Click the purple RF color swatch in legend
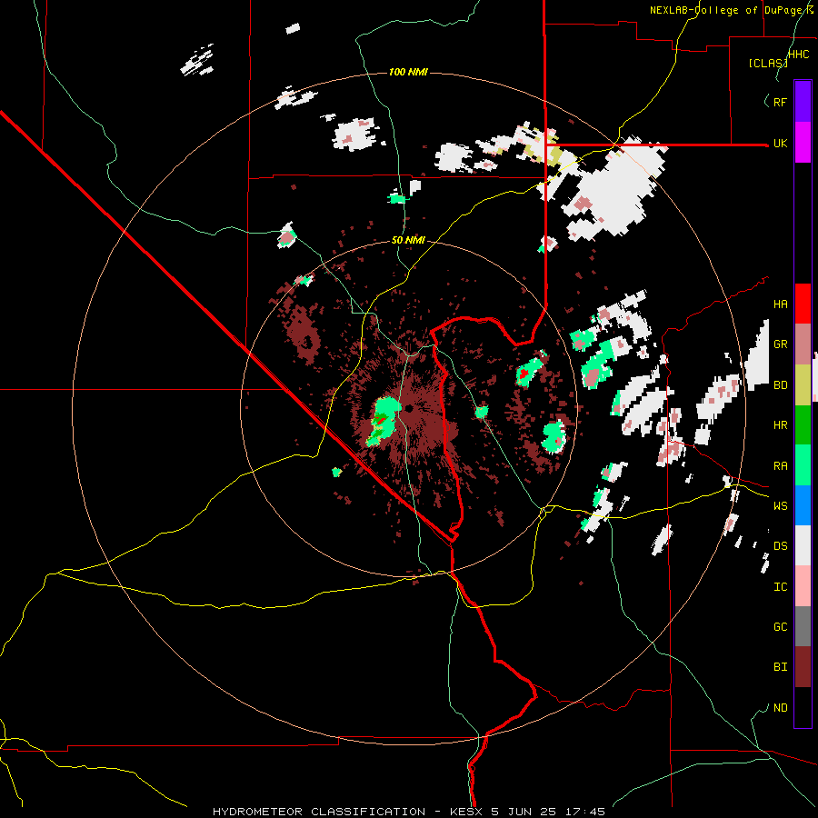Image resolution: width=818 pixels, height=818 pixels. point(803,102)
